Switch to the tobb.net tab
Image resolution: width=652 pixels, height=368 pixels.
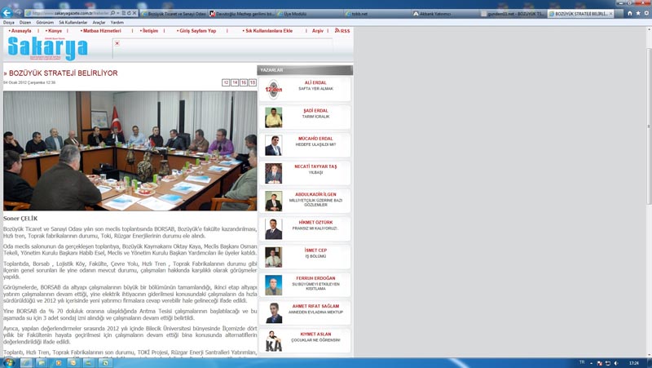point(377,14)
